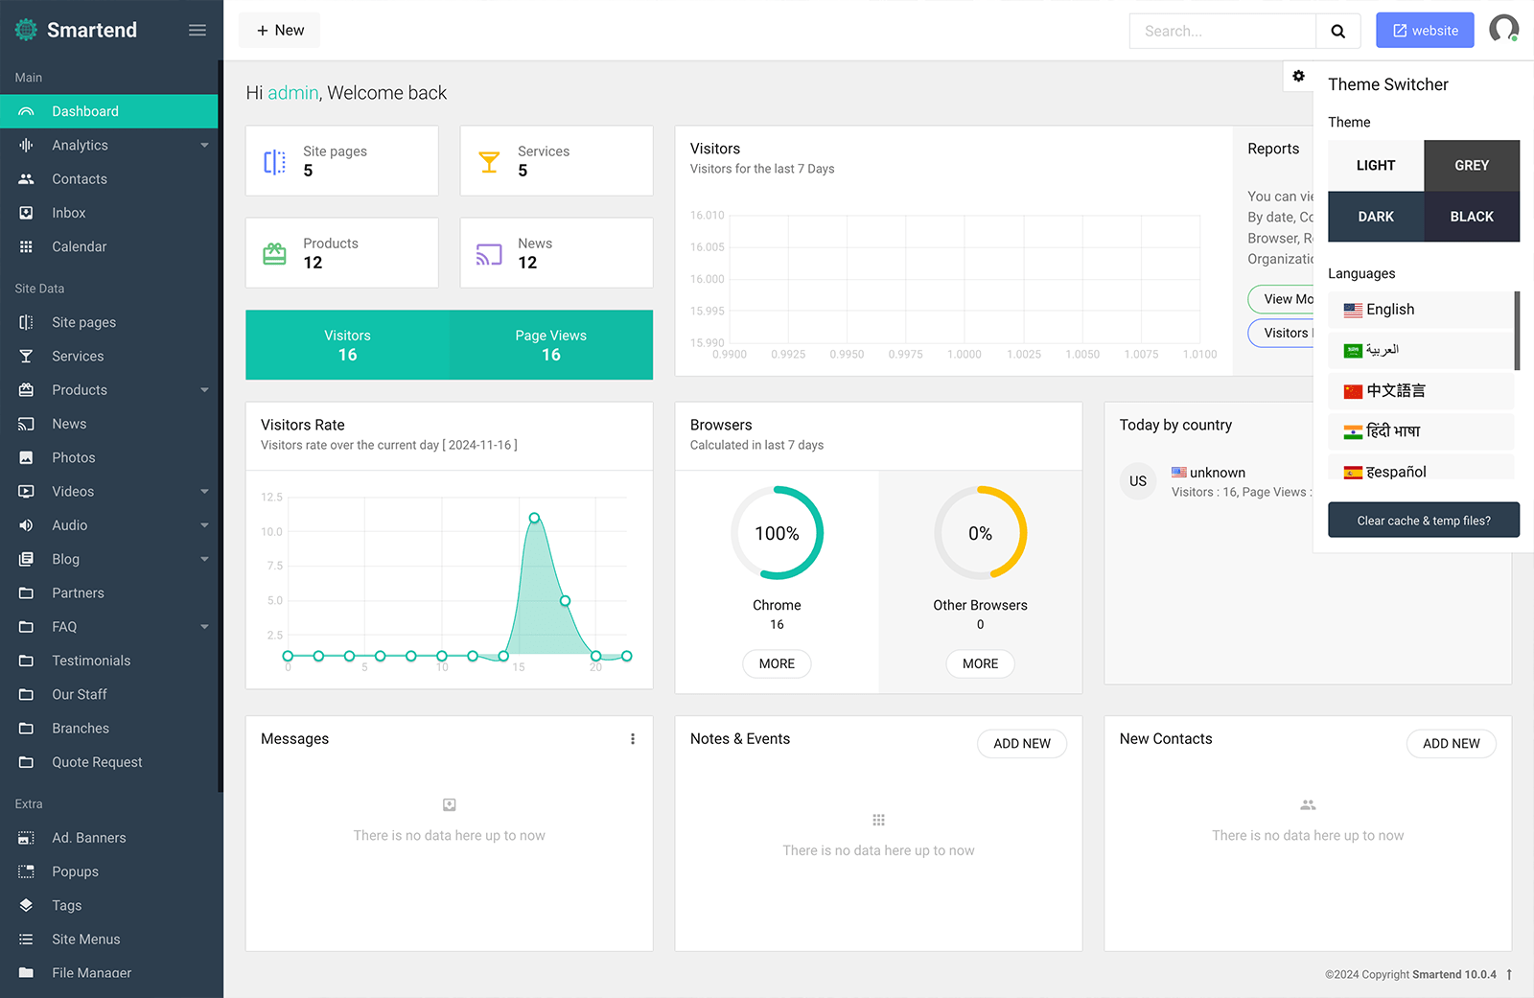Click the Tags layers icon in sidebar
Image resolution: width=1534 pixels, height=998 pixels.
tap(26, 905)
